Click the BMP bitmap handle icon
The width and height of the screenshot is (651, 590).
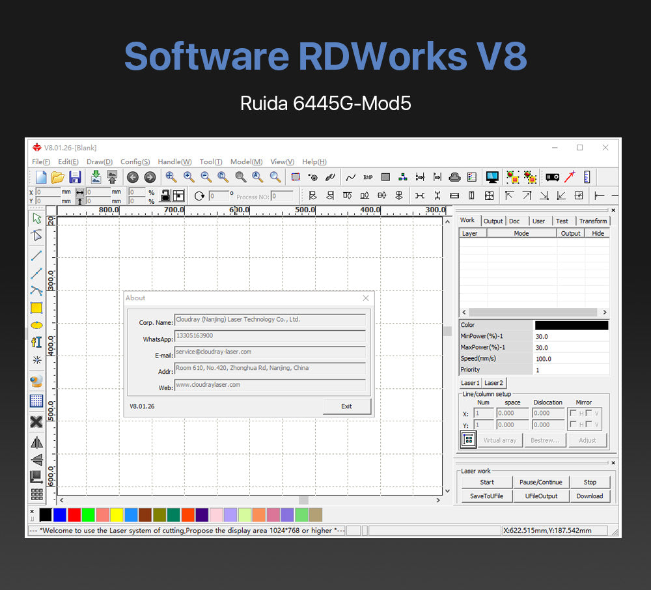click(368, 177)
